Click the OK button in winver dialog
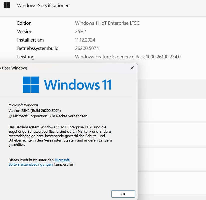206x200 pixels. (123, 194)
